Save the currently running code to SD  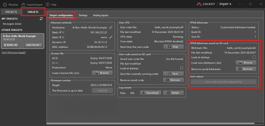coord(173,74)
